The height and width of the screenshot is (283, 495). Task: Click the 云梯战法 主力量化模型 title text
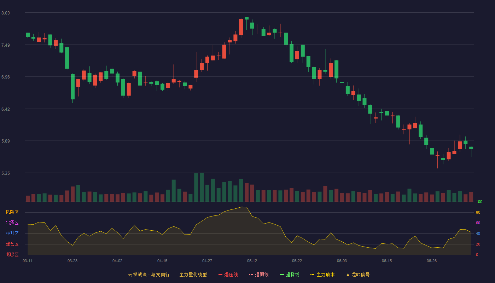pos(167,275)
